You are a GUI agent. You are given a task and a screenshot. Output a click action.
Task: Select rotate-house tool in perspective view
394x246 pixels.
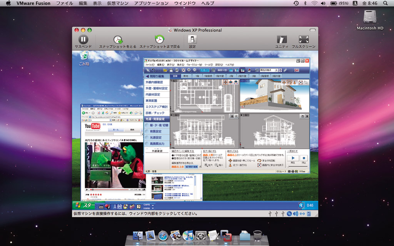289,82
